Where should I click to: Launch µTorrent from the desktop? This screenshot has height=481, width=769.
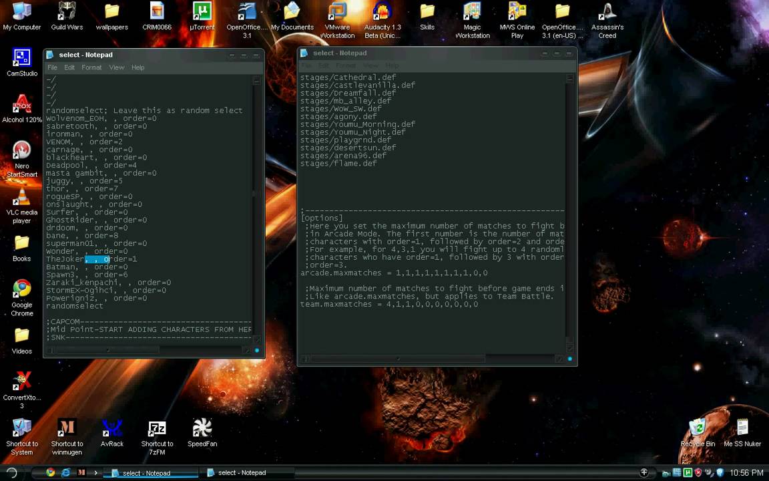click(202, 17)
